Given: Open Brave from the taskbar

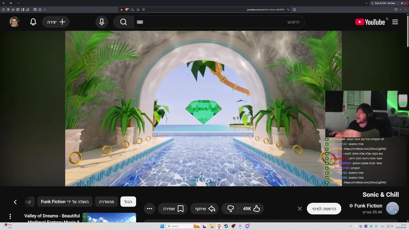Looking at the screenshot, I should pos(219,226).
